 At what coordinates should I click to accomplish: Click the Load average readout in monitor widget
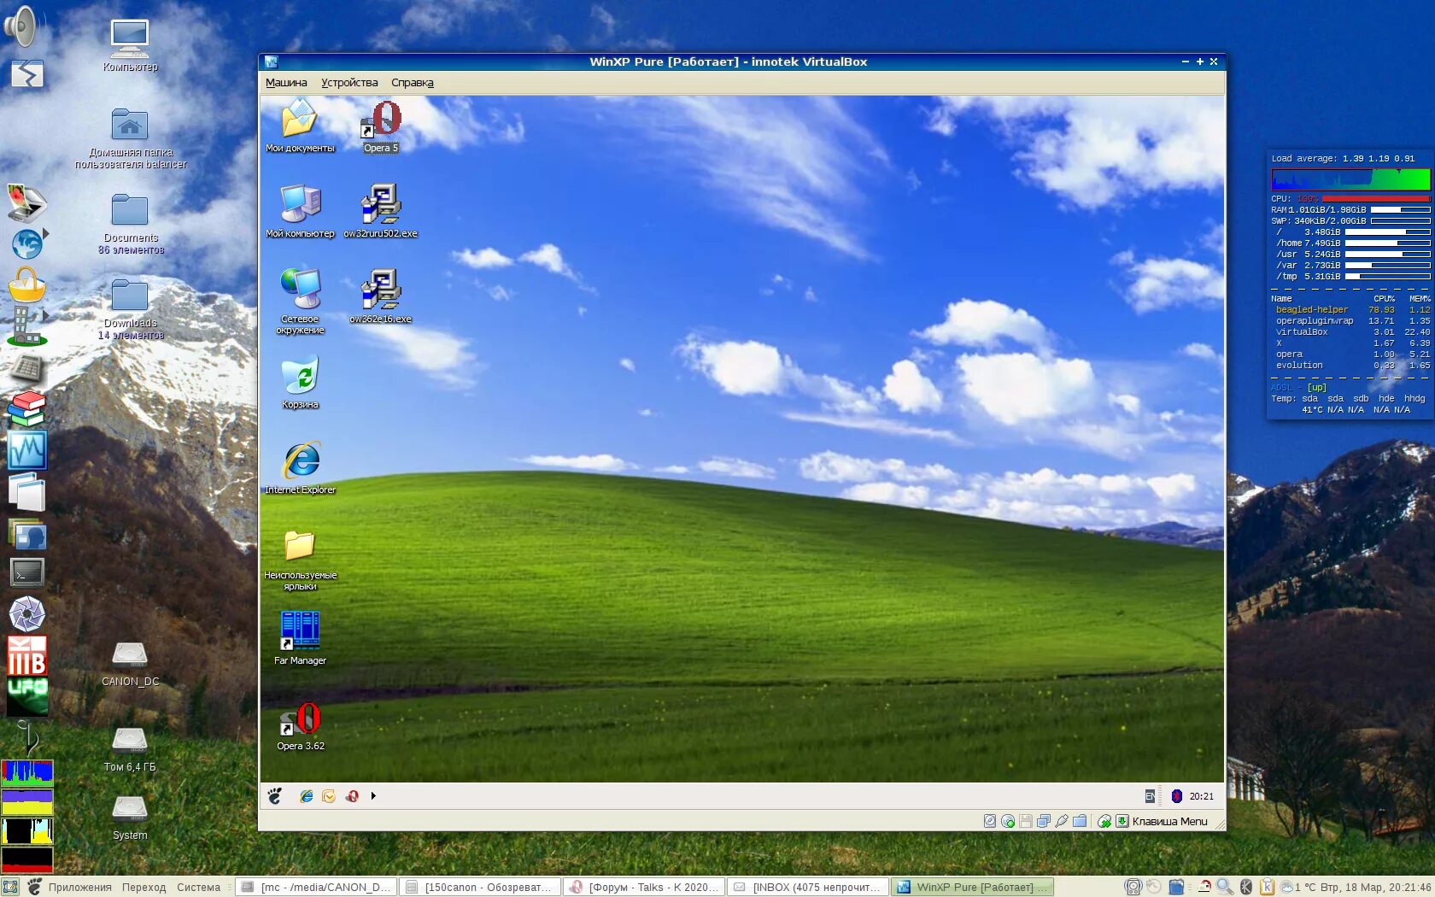click(1343, 159)
